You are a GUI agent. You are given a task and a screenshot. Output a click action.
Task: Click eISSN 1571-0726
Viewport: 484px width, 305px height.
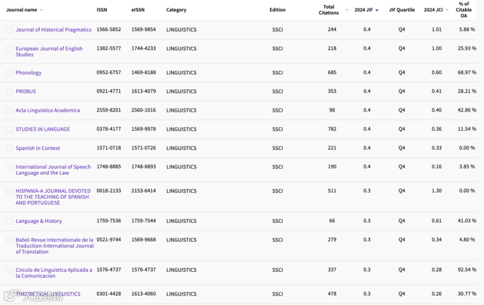[x=143, y=148]
